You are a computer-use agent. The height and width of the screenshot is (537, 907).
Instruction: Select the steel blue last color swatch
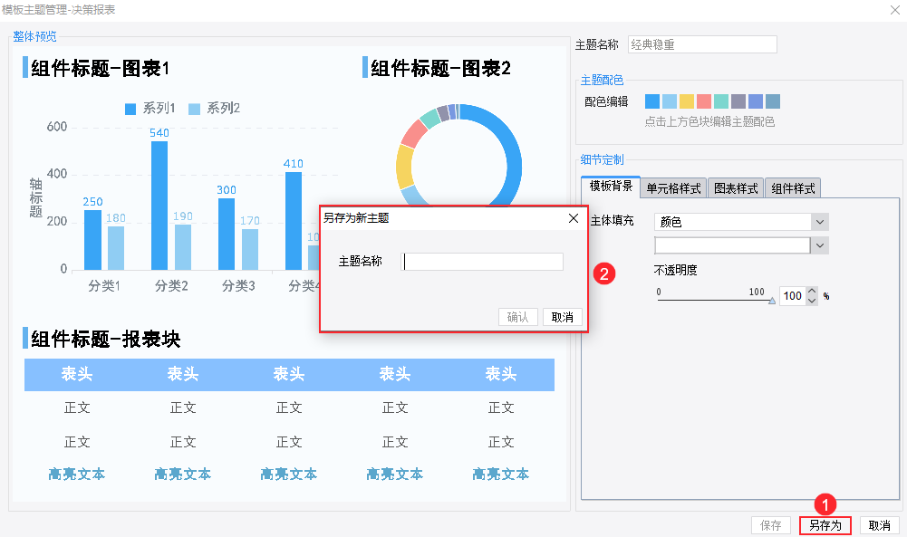[773, 101]
